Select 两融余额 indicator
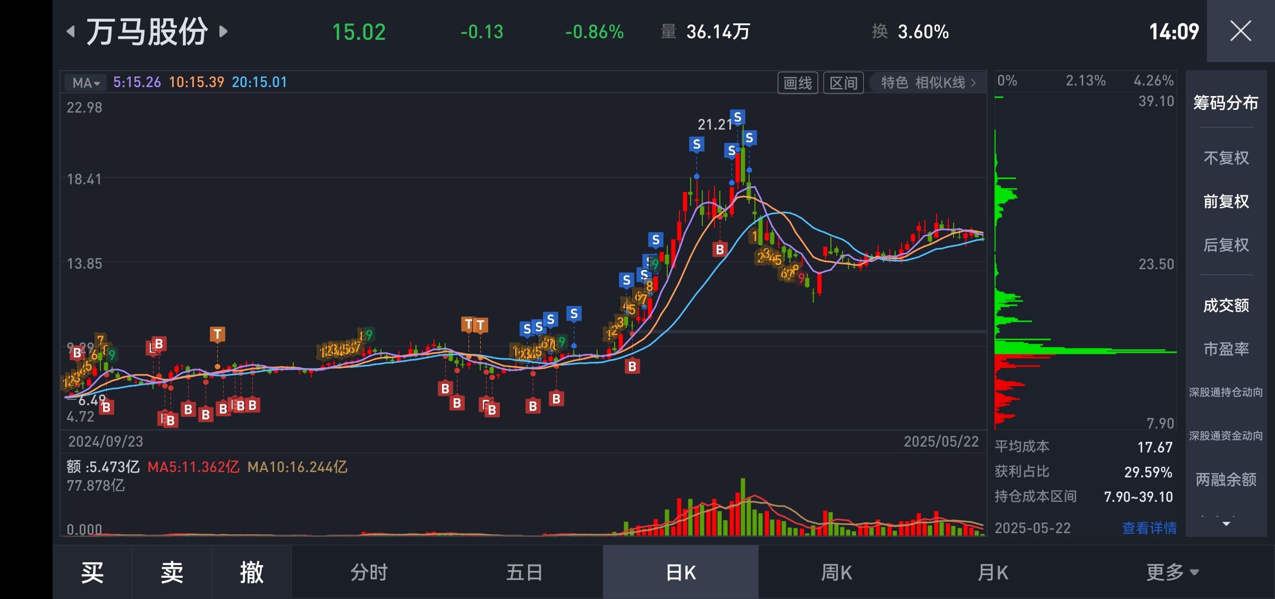The height and width of the screenshot is (599, 1275). tap(1226, 480)
